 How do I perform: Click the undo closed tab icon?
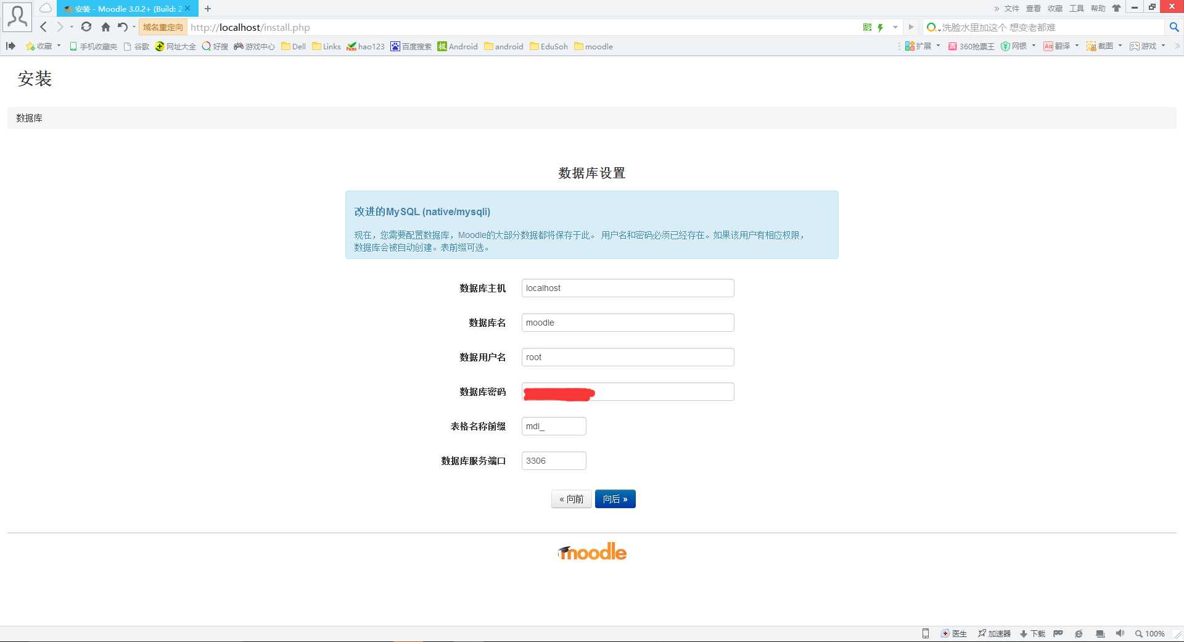tap(123, 27)
